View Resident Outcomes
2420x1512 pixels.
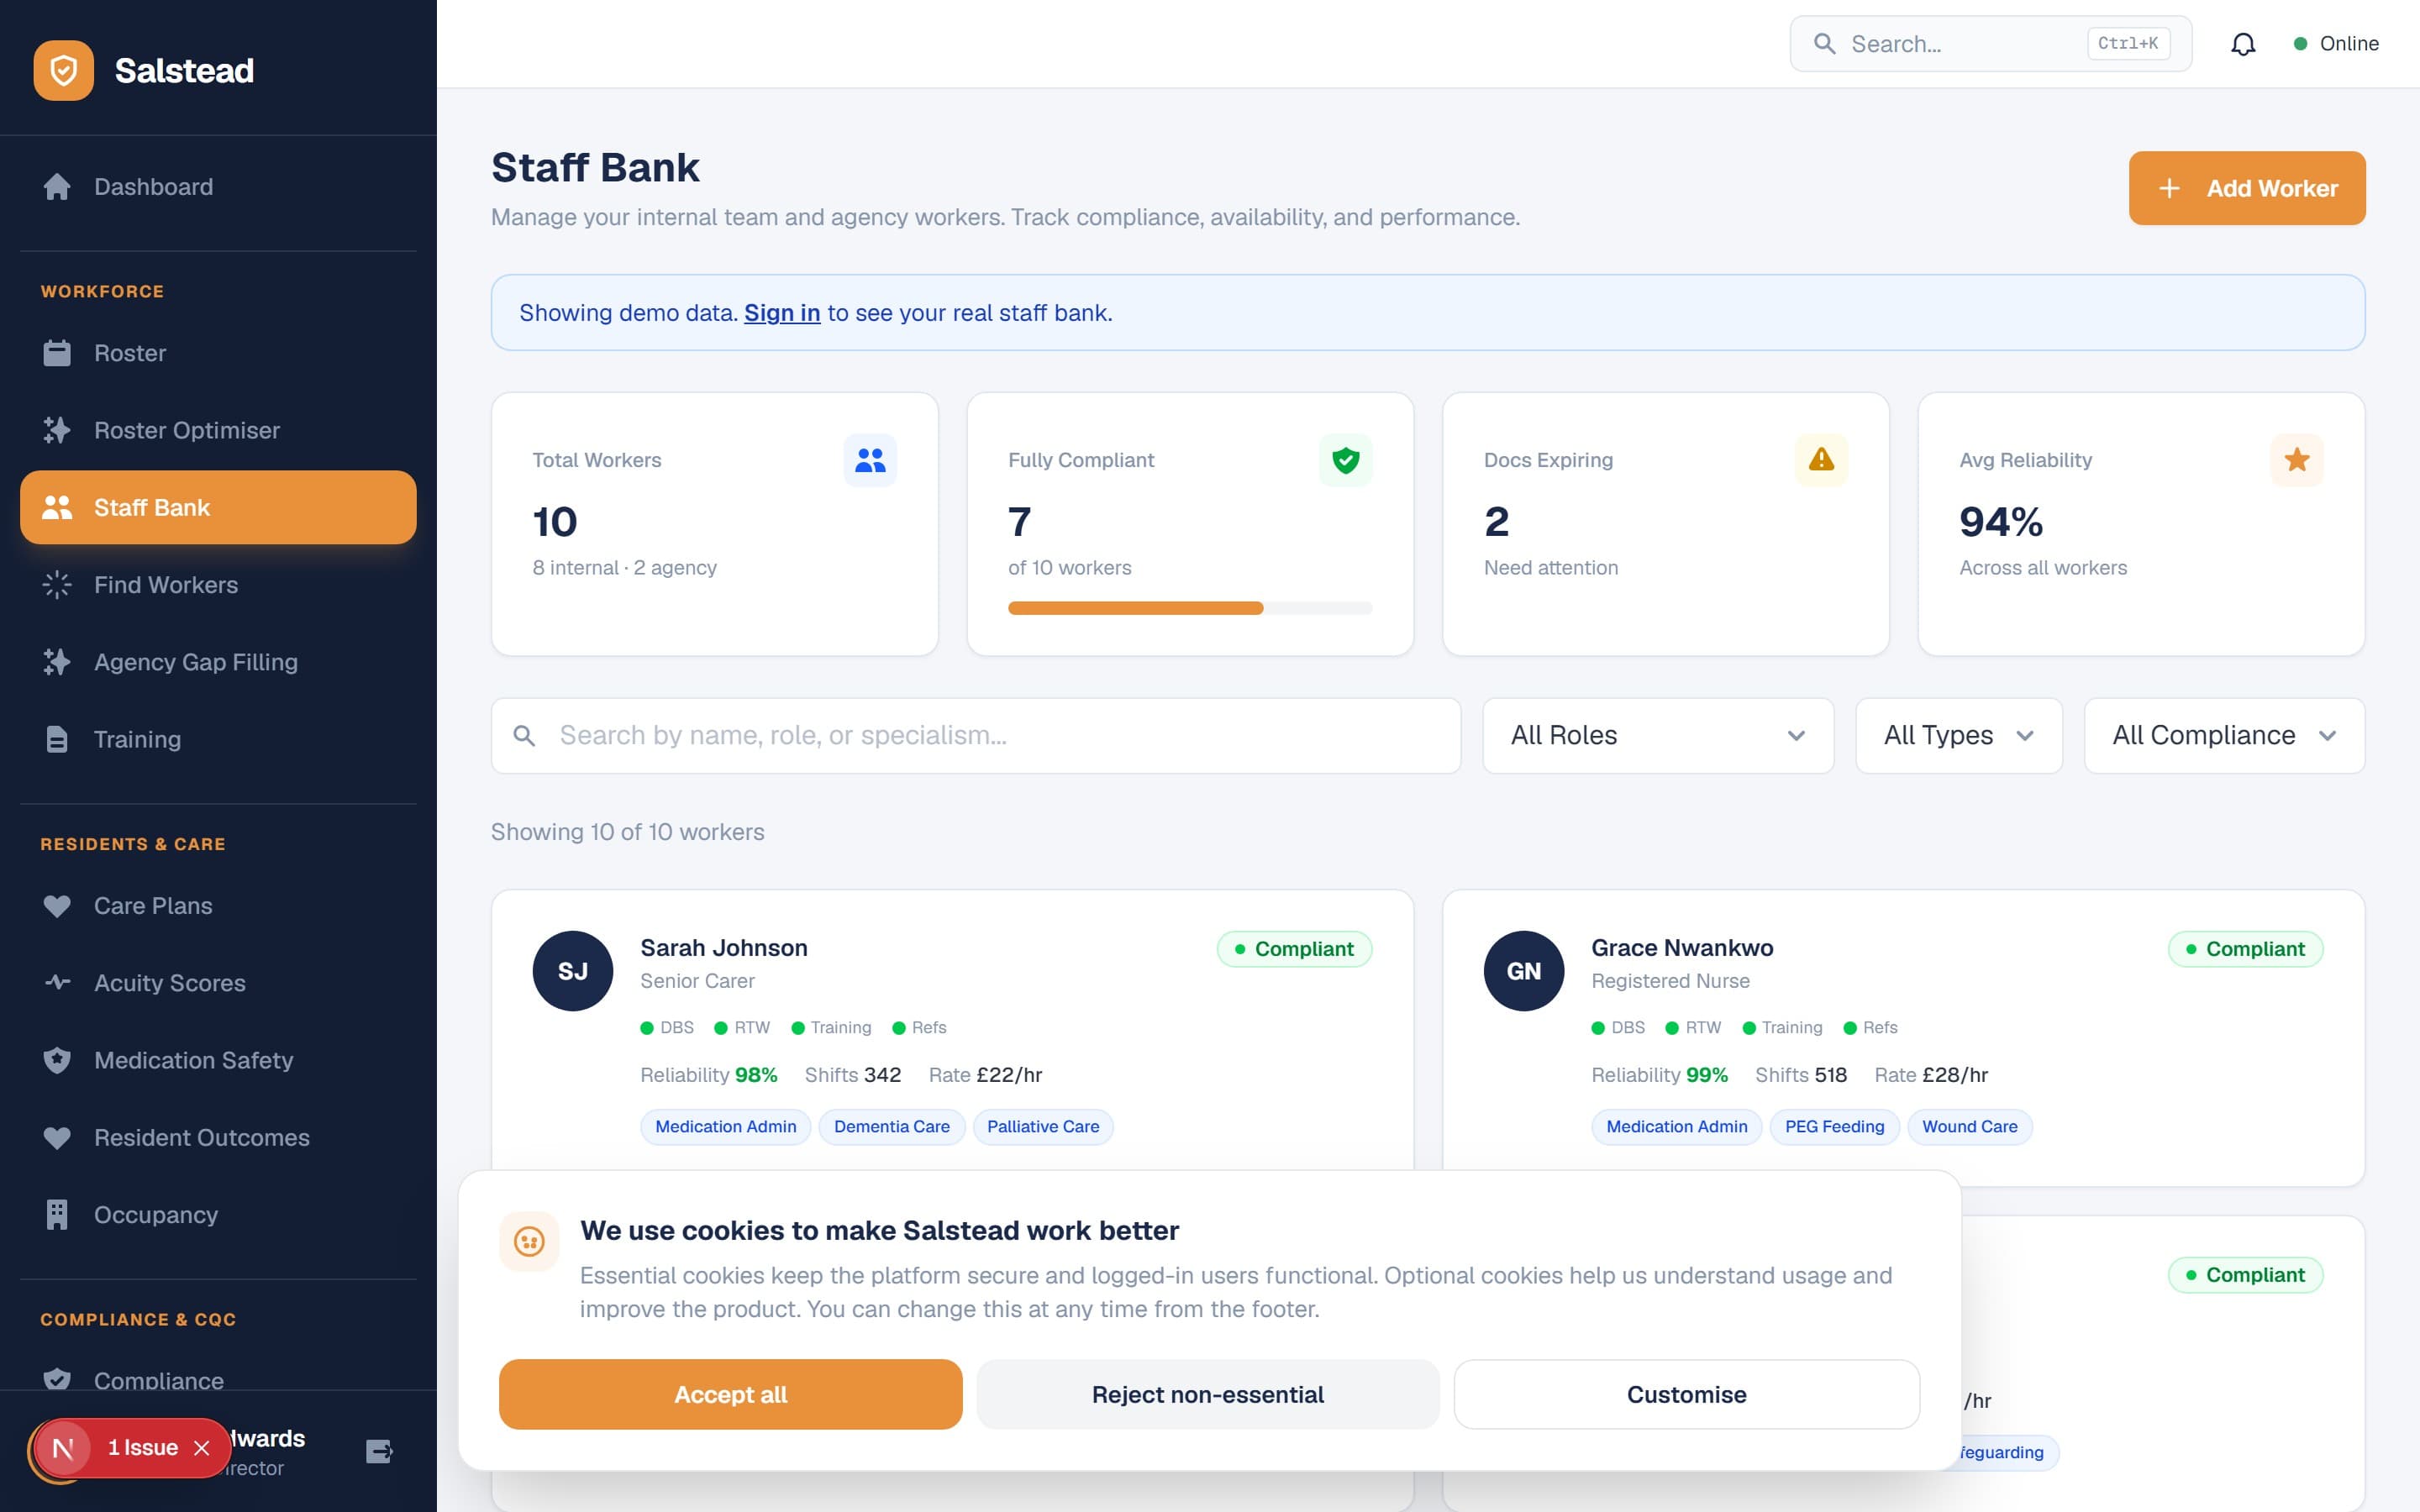(x=218, y=1138)
